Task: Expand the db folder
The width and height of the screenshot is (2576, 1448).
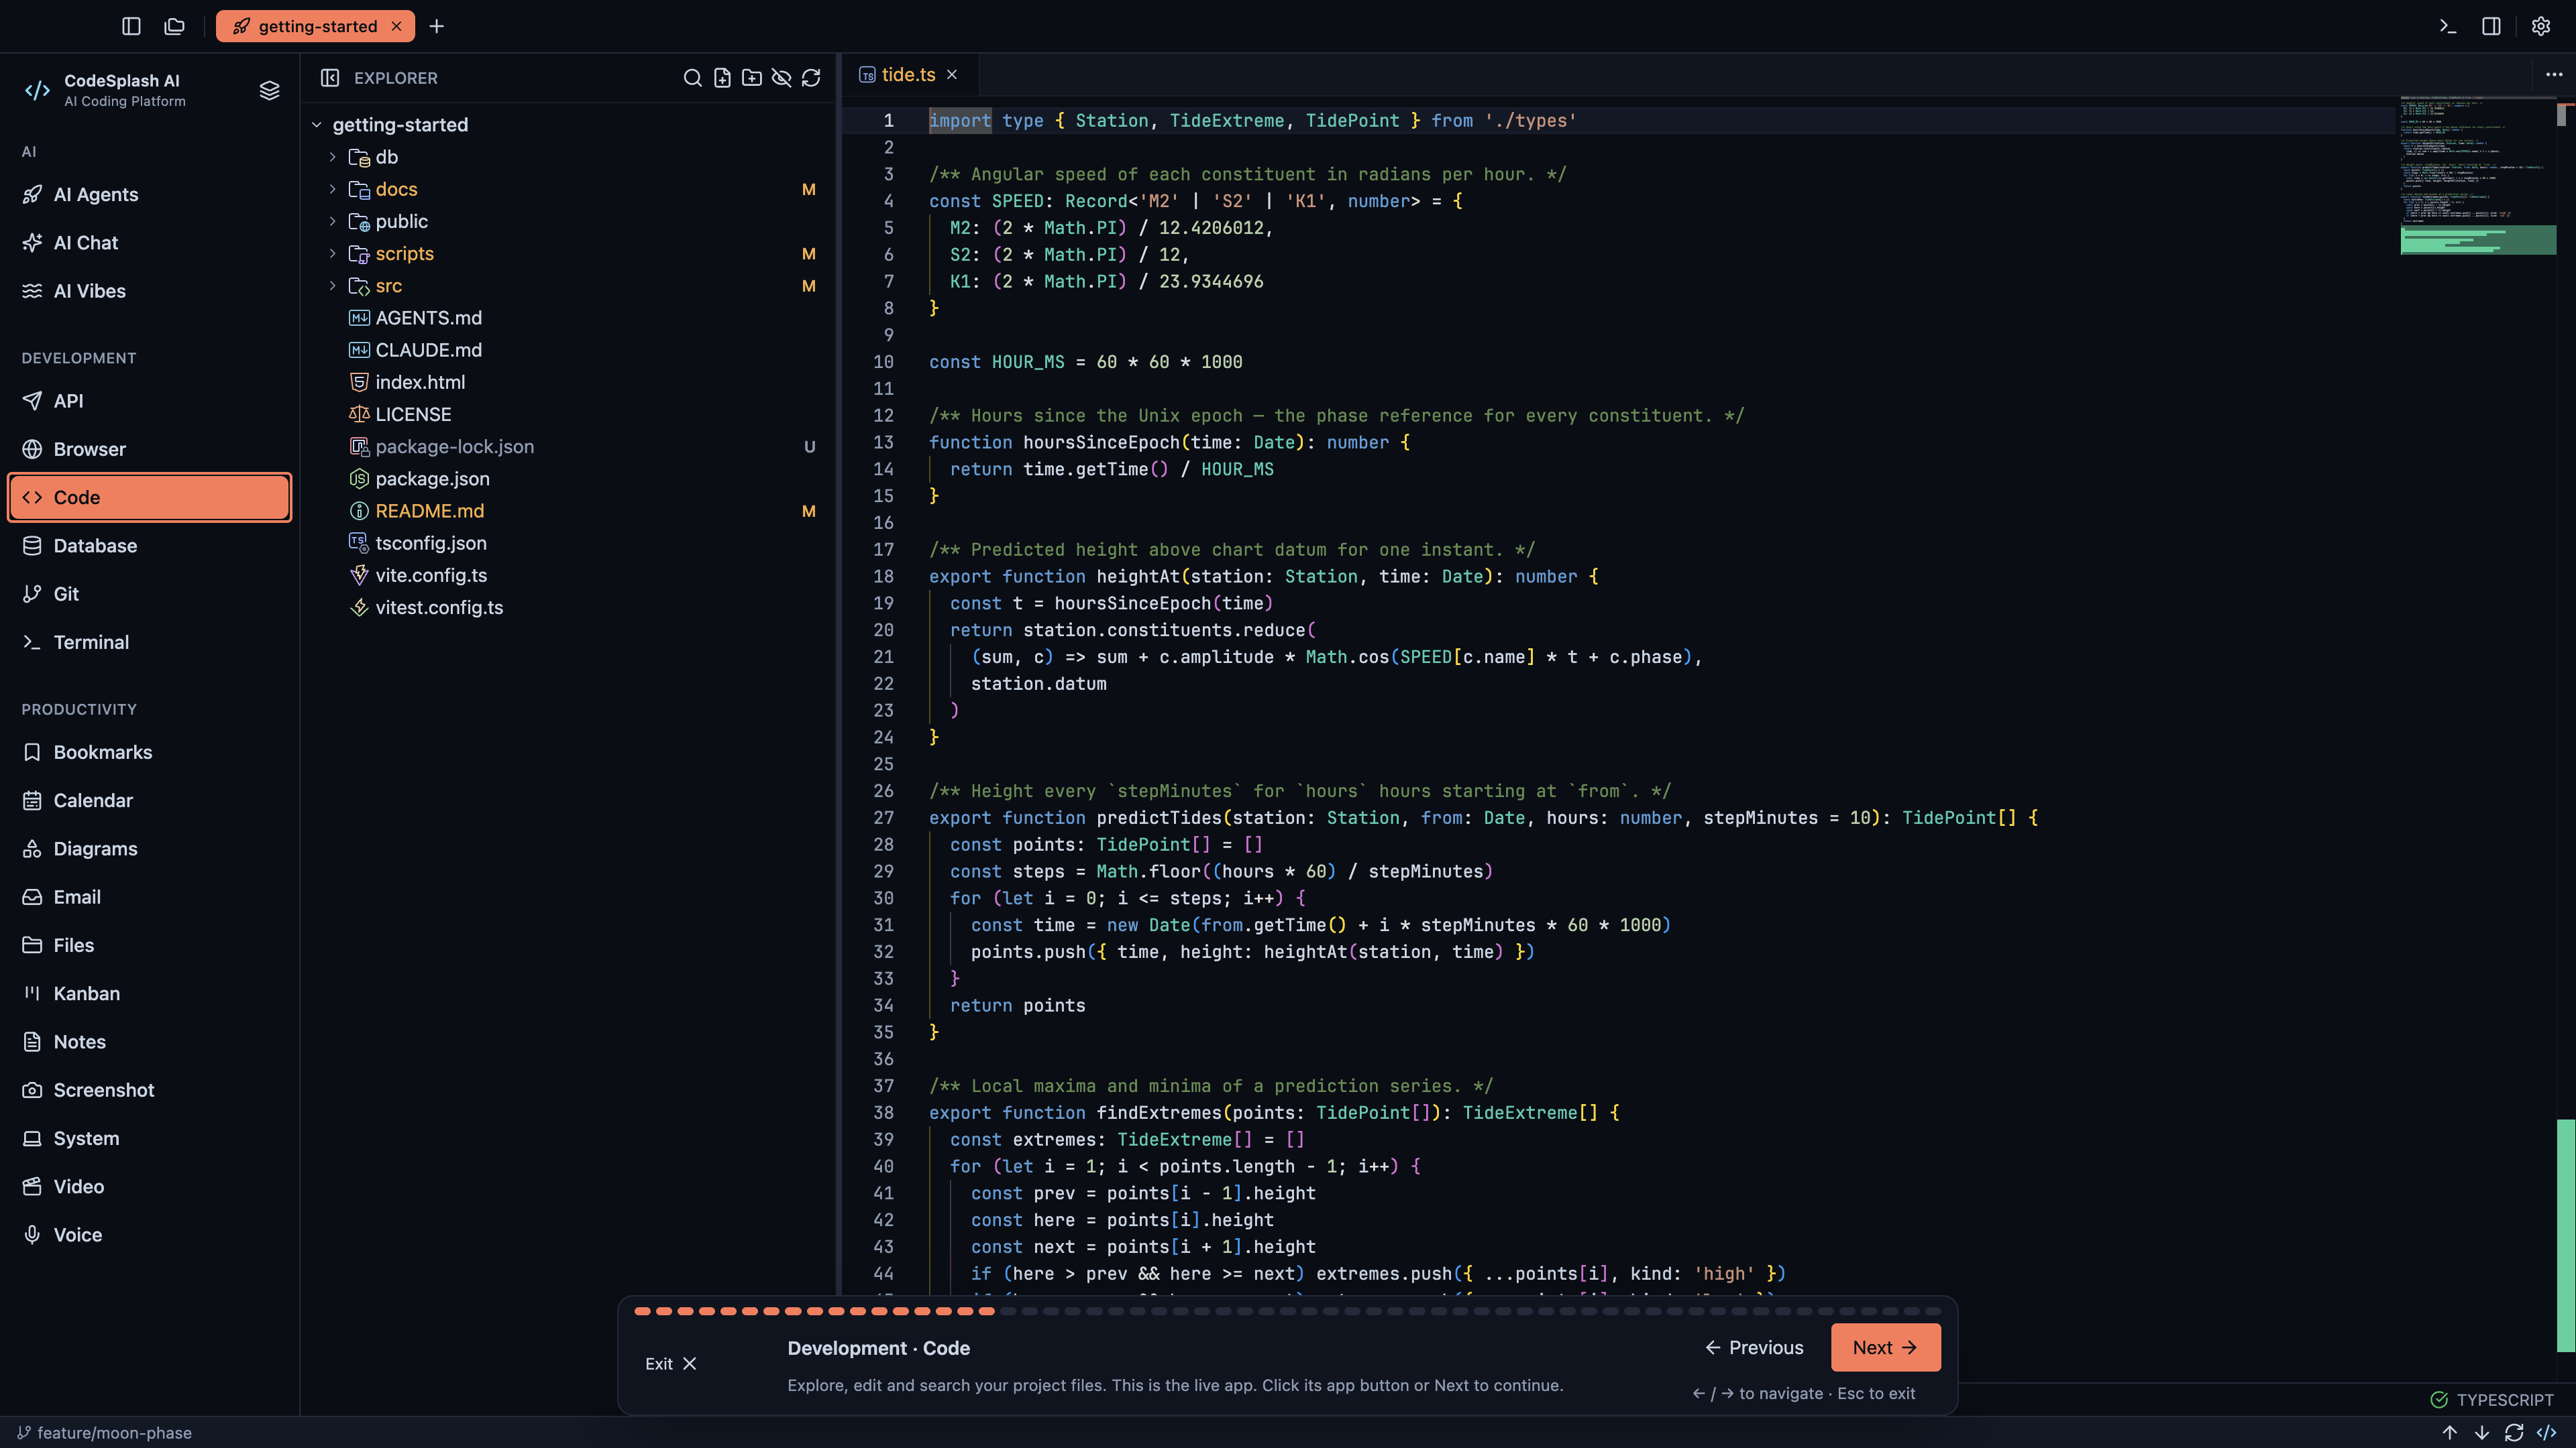Action: click(x=333, y=157)
